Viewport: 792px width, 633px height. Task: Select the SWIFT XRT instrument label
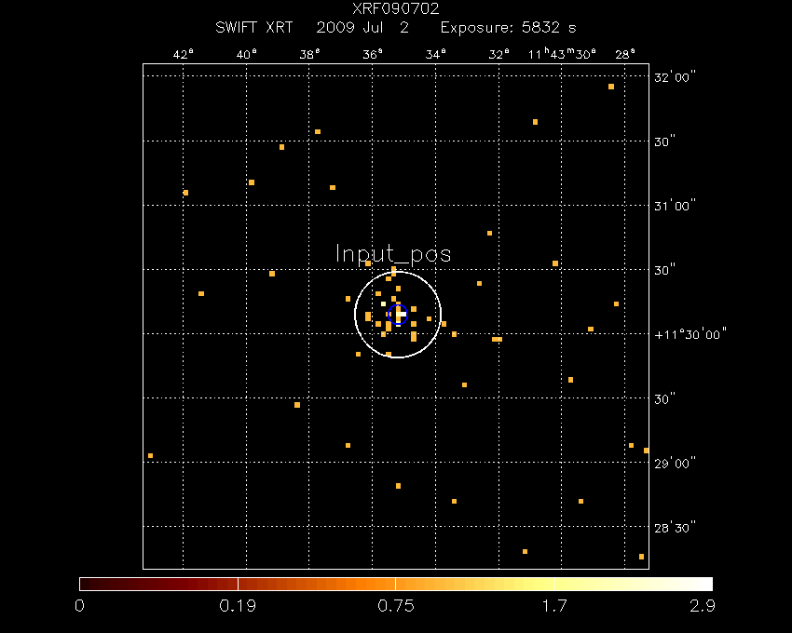(x=254, y=27)
